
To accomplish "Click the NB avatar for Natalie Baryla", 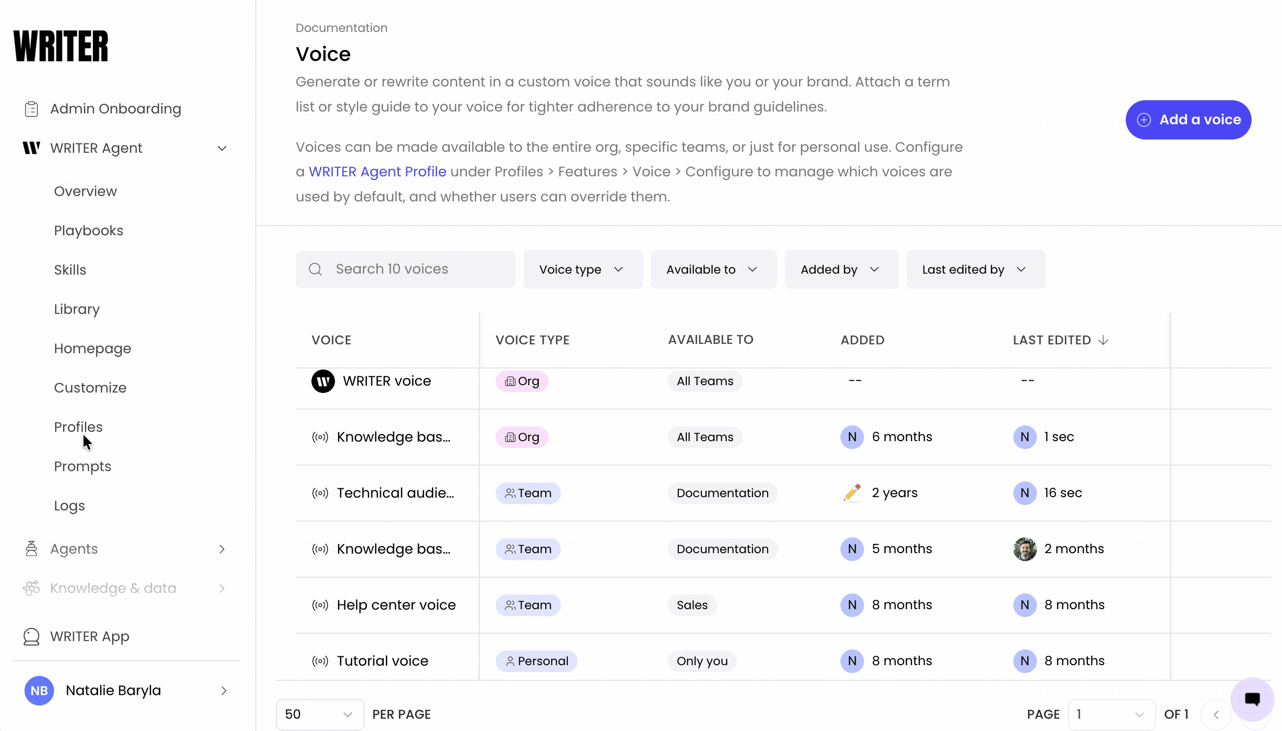I will pyautogui.click(x=39, y=690).
